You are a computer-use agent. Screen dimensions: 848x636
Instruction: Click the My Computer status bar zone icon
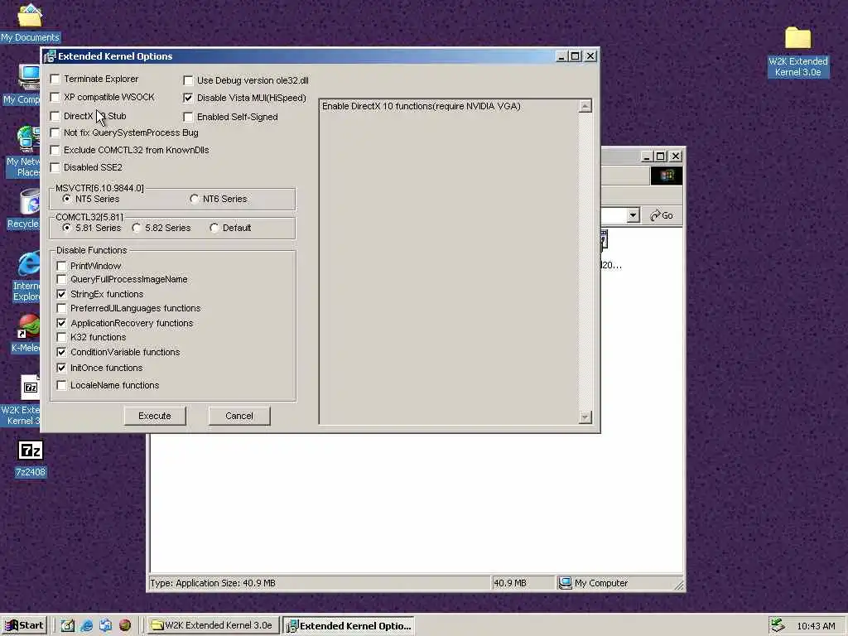click(565, 583)
